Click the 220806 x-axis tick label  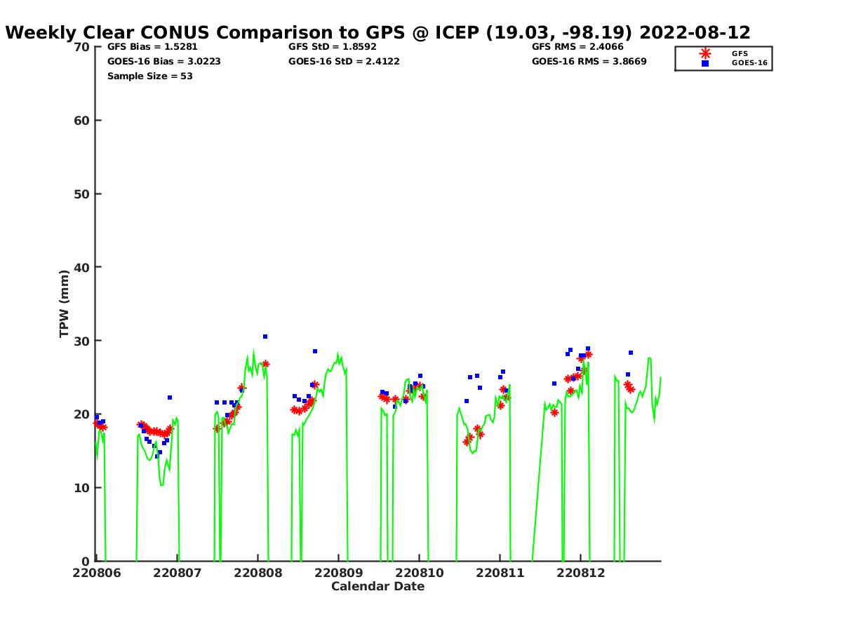[97, 574]
